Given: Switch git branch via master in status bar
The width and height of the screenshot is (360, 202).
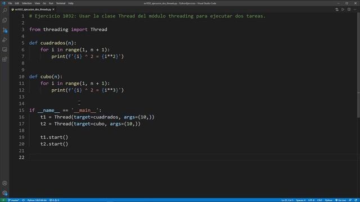Looking at the screenshot, I should coord(13,200).
